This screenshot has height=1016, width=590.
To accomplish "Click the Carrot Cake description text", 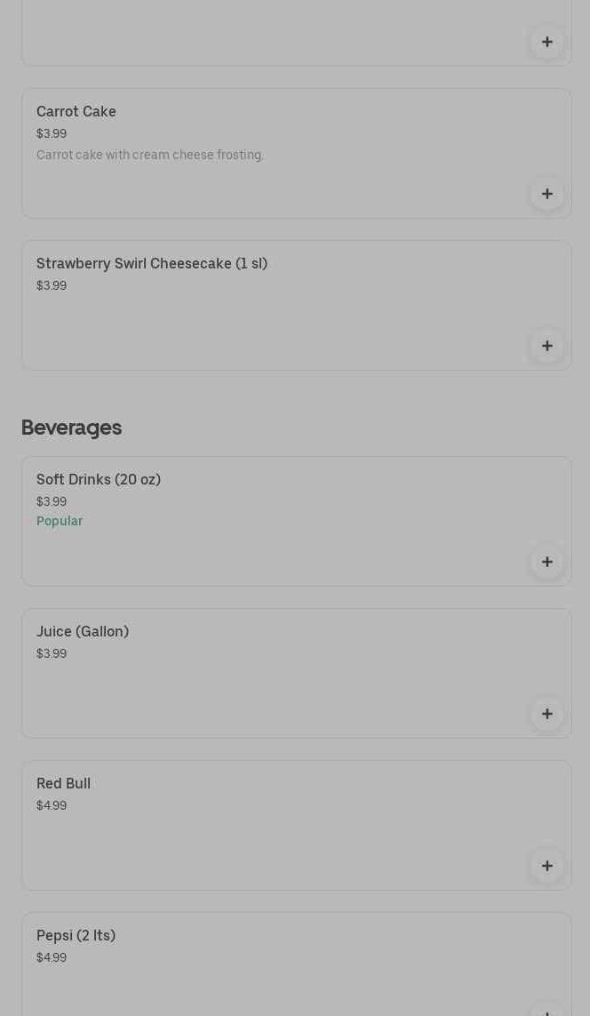I will tap(150, 155).
